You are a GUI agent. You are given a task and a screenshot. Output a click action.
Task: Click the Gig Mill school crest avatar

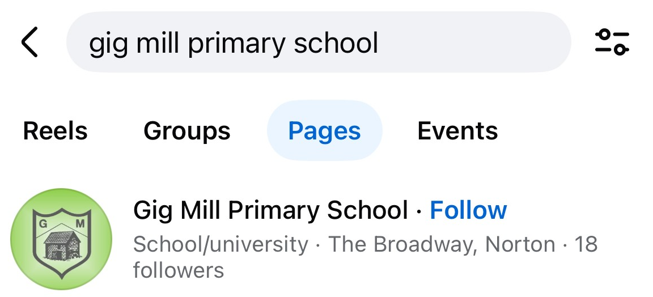click(62, 239)
